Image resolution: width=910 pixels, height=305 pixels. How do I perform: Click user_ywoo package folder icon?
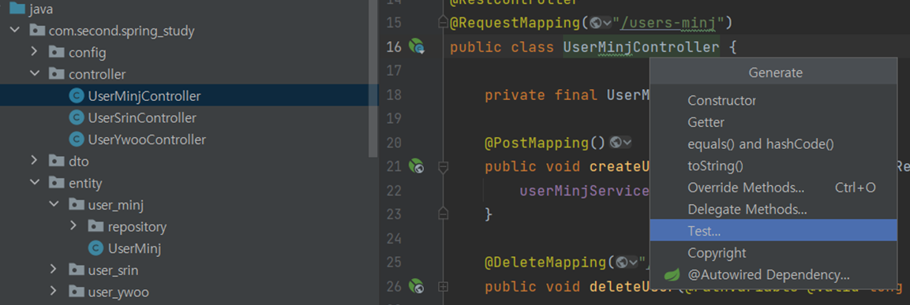click(x=76, y=291)
